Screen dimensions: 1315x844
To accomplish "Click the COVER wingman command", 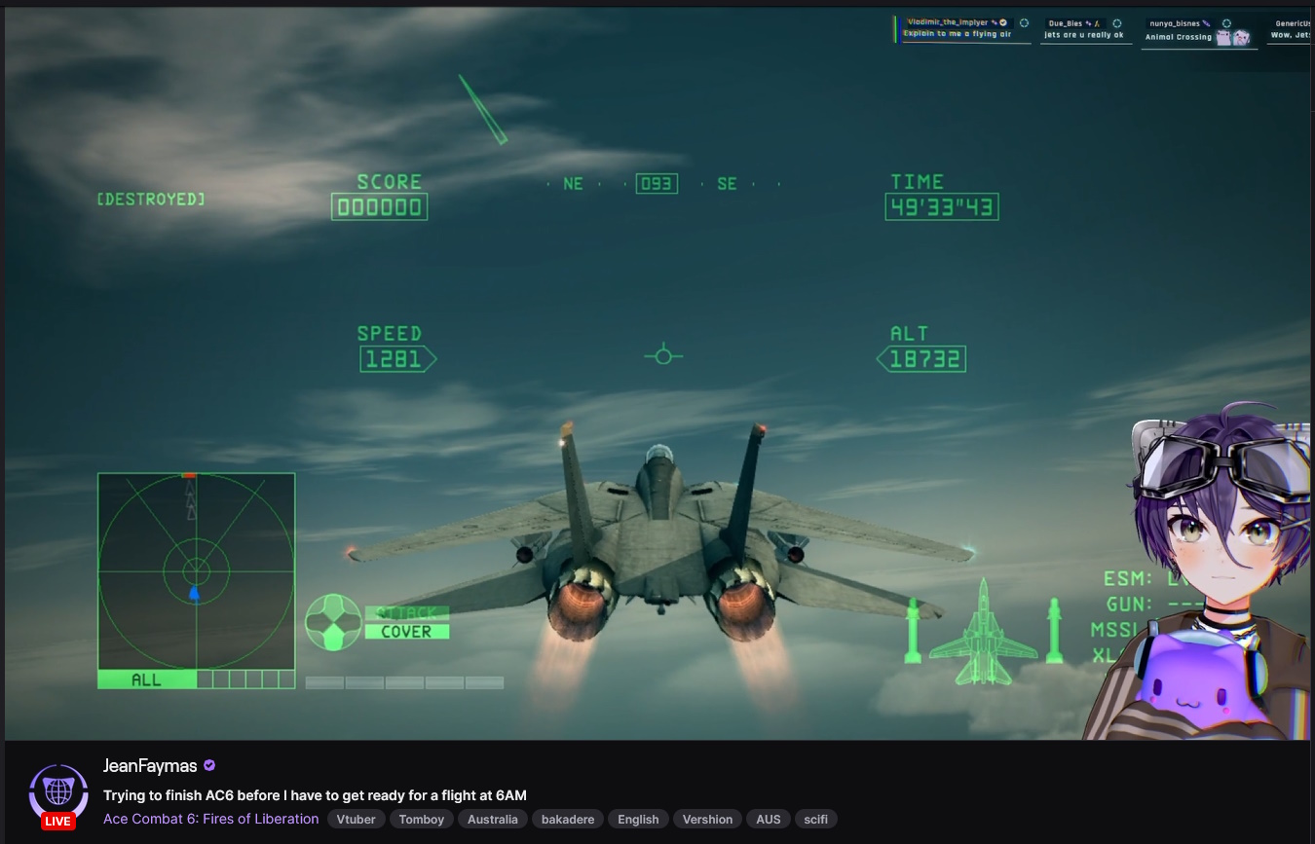I will coord(407,632).
